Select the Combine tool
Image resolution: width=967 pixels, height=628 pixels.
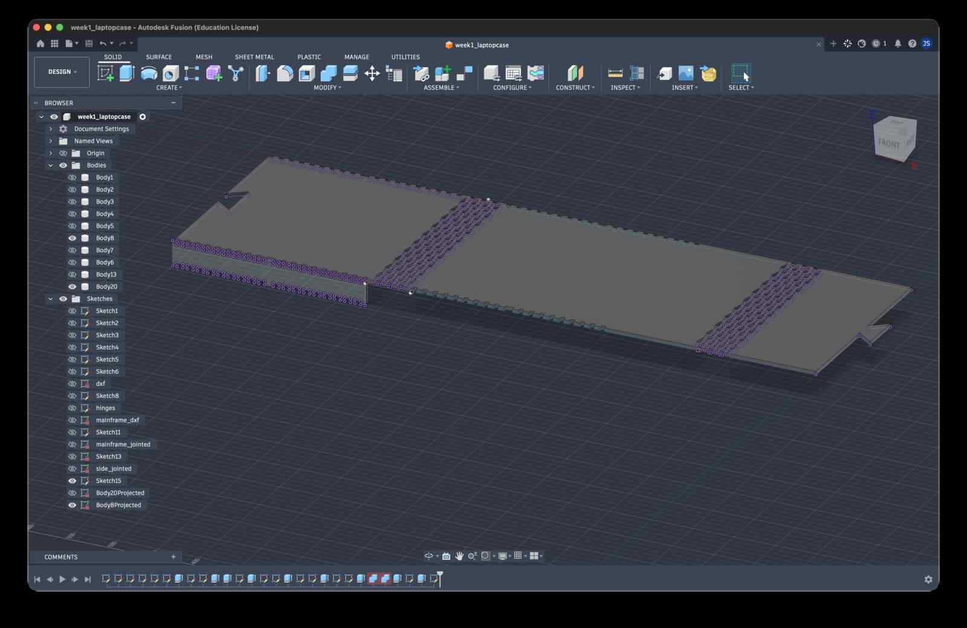point(328,73)
